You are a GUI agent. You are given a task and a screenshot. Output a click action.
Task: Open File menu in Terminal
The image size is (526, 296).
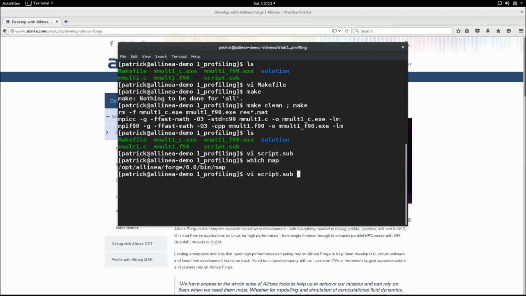(x=123, y=56)
